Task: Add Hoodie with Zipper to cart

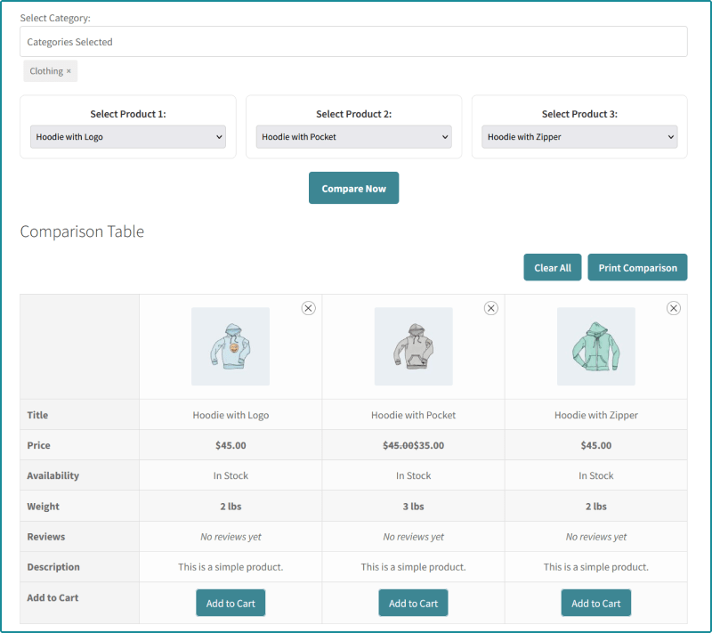Action: tap(596, 604)
